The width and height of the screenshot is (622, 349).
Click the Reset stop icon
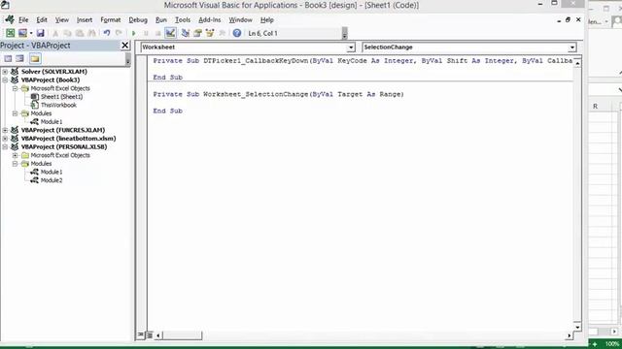pos(157,33)
